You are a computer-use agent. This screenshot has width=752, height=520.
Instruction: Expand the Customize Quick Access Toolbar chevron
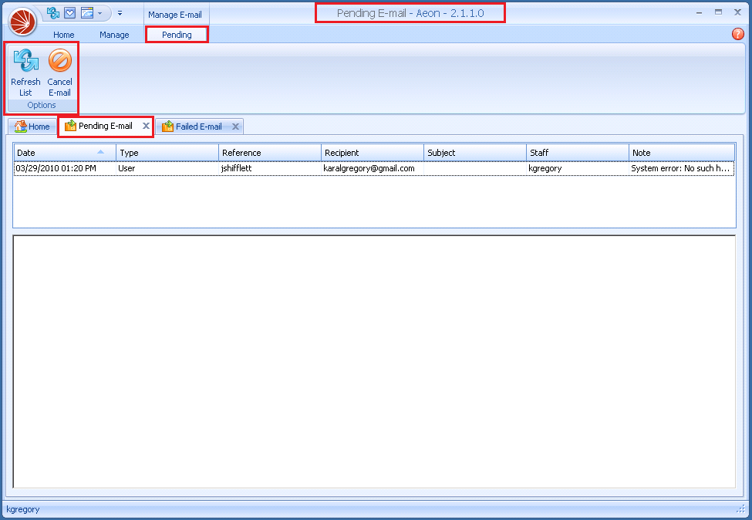tap(120, 13)
